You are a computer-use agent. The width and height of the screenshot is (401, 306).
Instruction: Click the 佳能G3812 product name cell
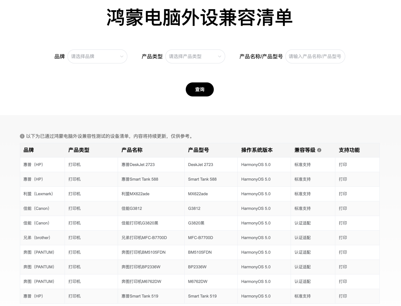(132, 209)
